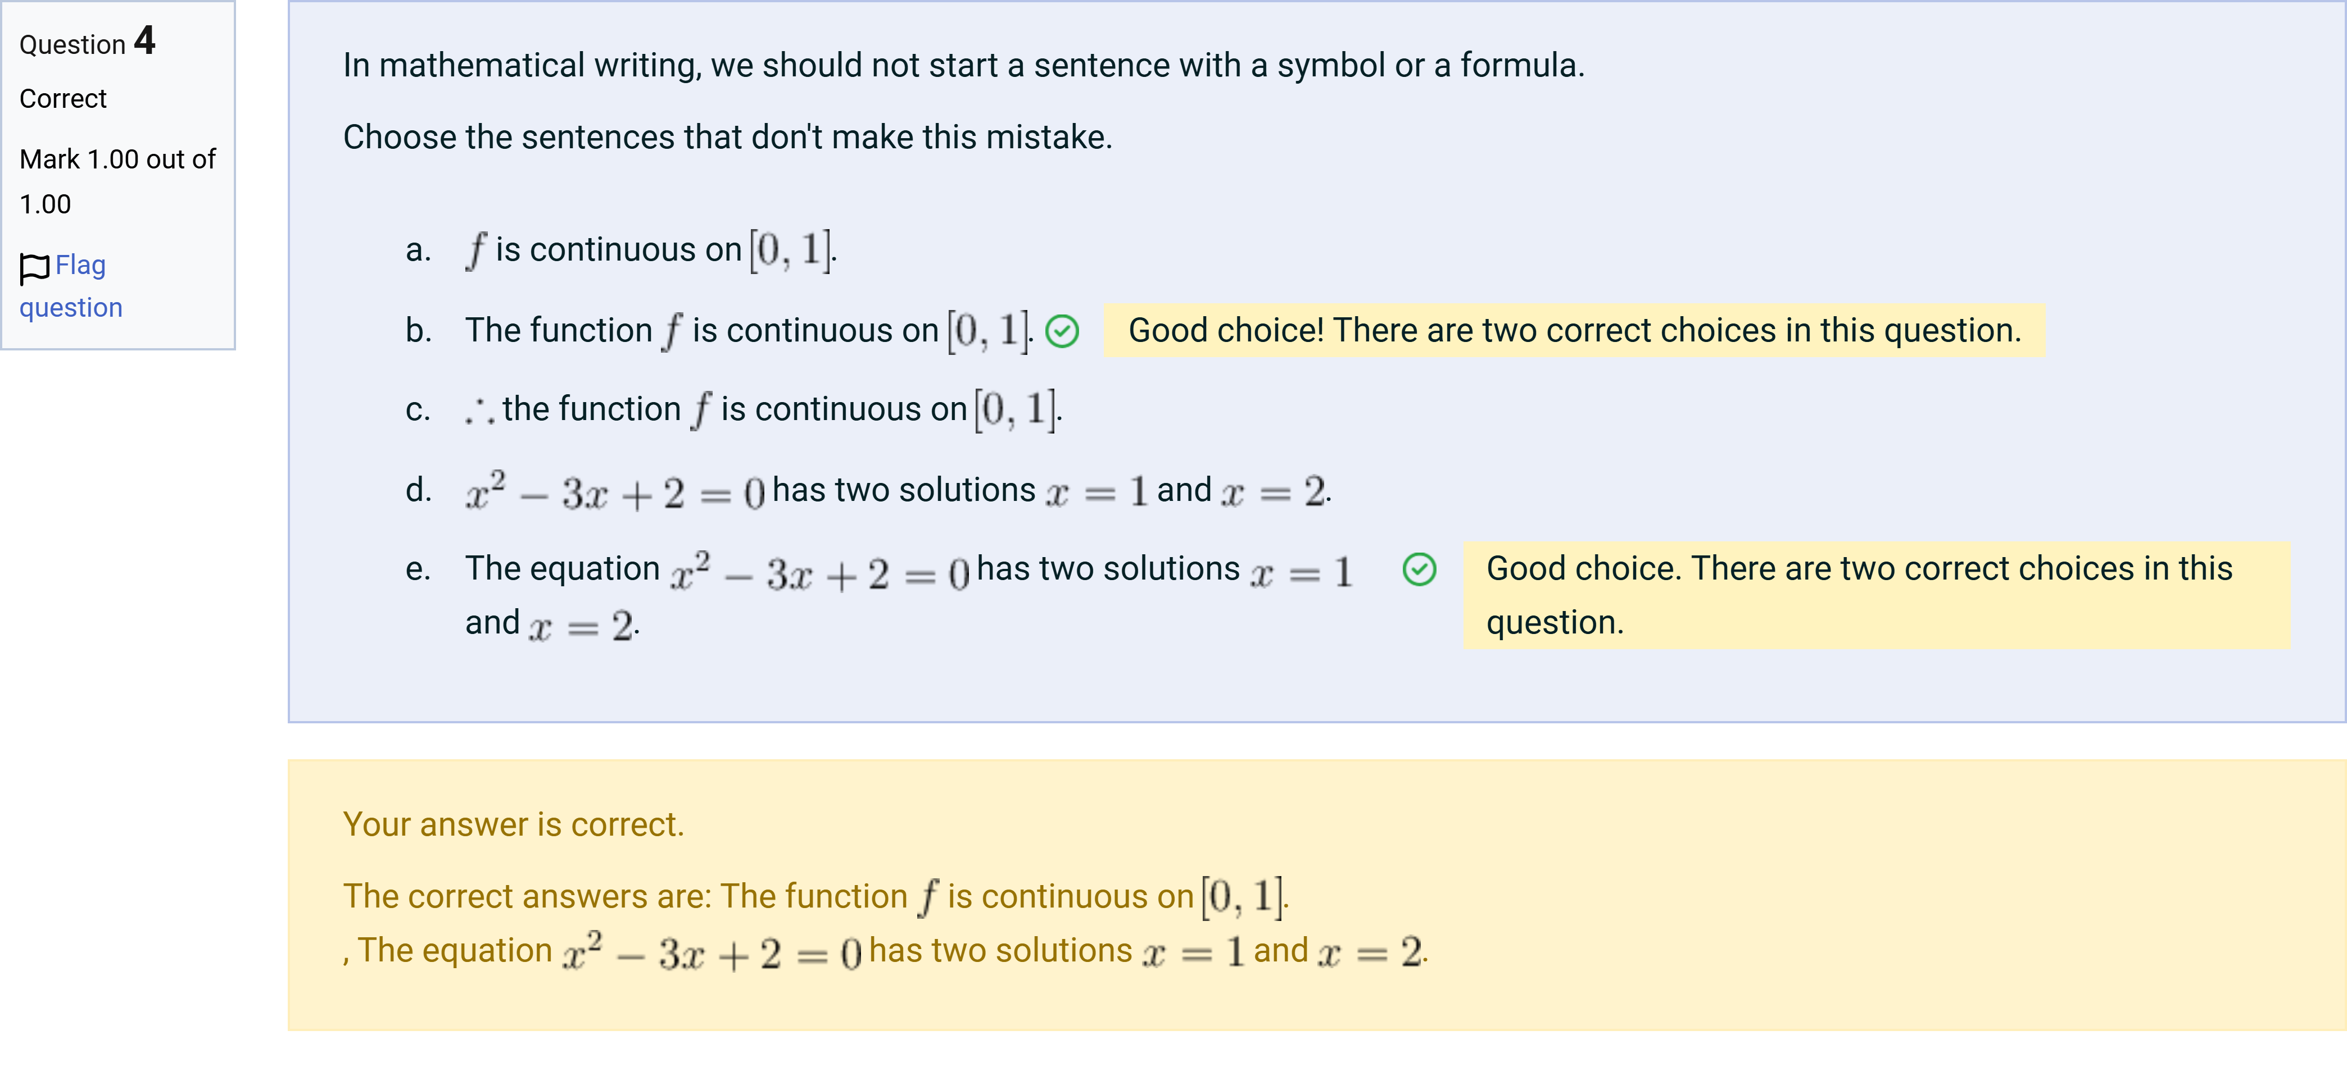
Task: Click 'The correct answers are' line in the feedback
Action: tap(815, 897)
